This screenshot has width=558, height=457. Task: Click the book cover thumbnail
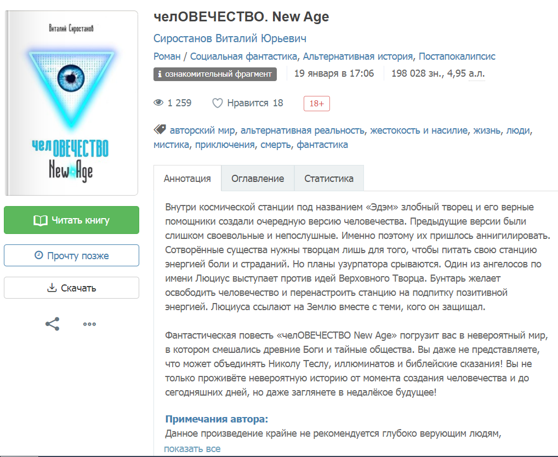coord(71,103)
